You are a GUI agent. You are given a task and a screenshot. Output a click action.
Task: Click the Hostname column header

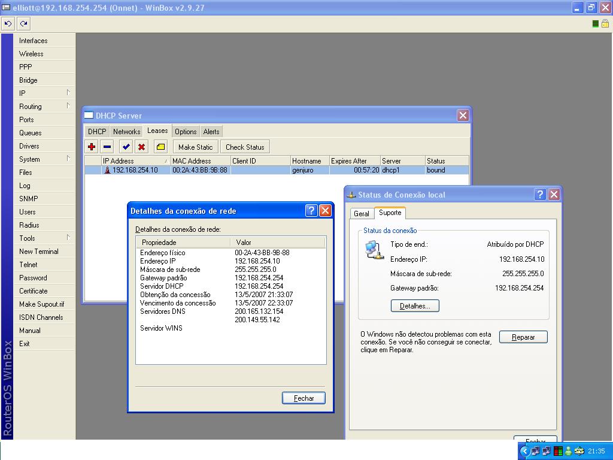pyautogui.click(x=310, y=161)
